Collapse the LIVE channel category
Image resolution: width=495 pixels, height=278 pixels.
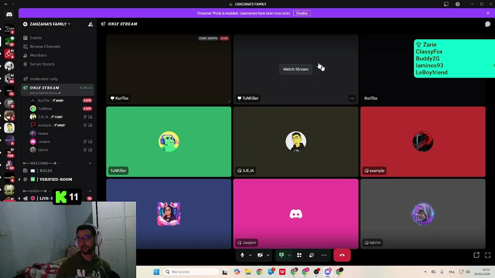(37, 191)
